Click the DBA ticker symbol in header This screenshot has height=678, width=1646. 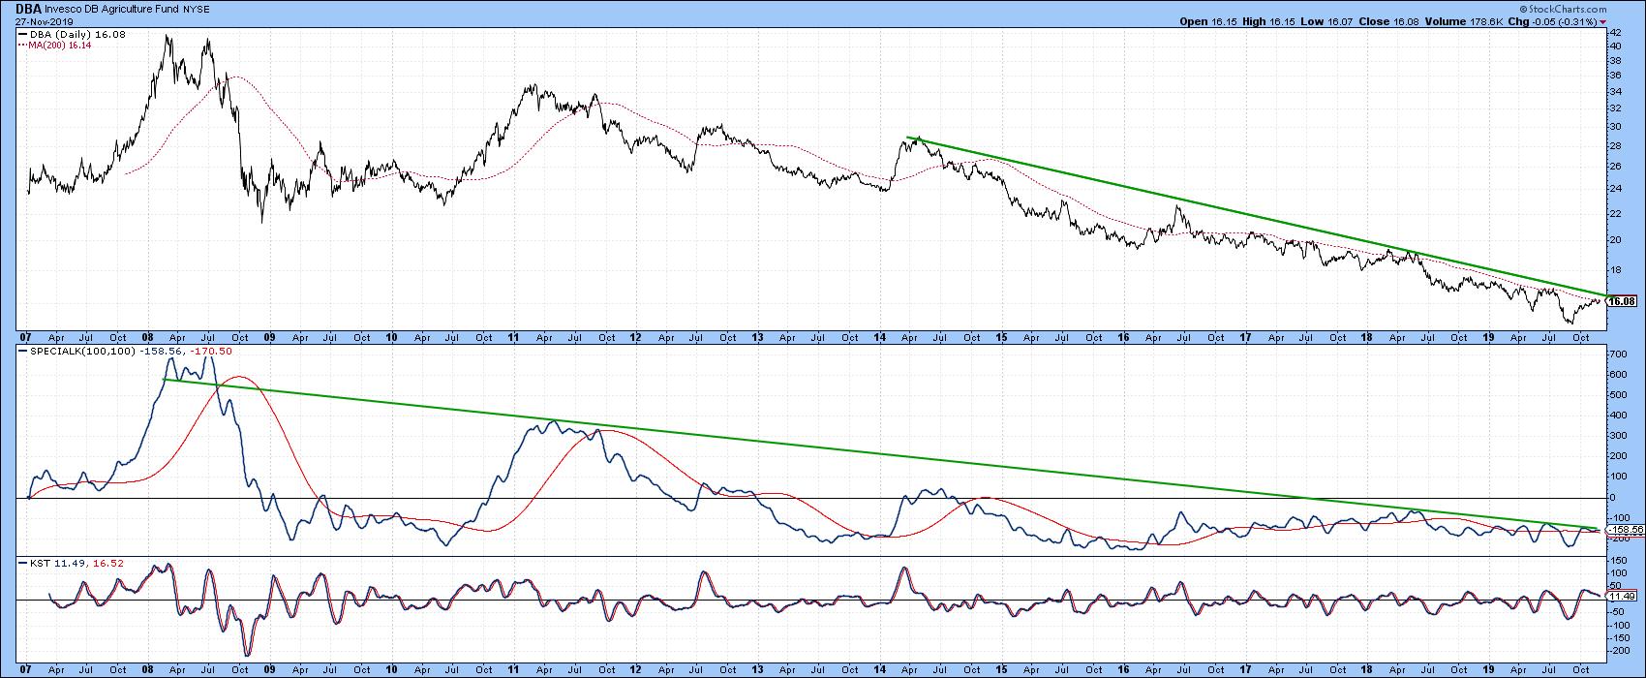(x=28, y=8)
